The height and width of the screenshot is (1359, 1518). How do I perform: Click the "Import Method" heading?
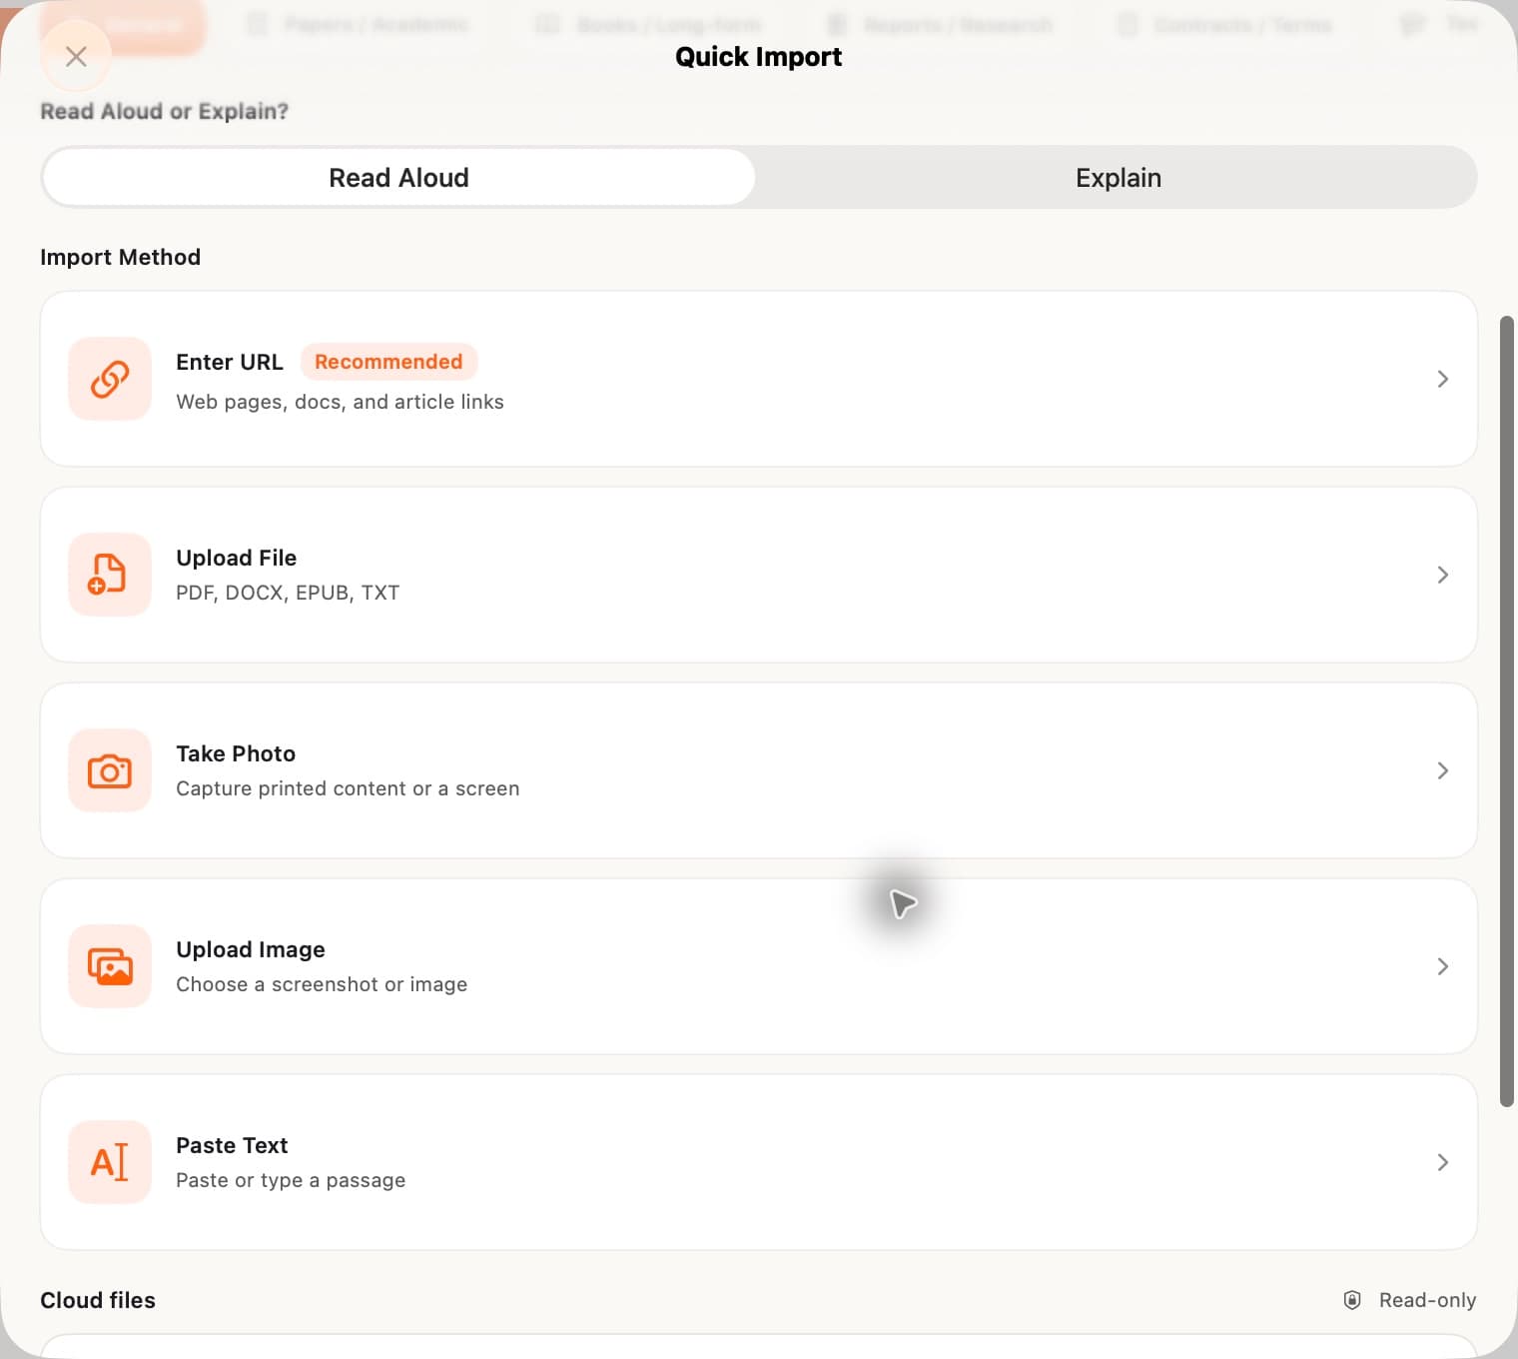pos(120,257)
